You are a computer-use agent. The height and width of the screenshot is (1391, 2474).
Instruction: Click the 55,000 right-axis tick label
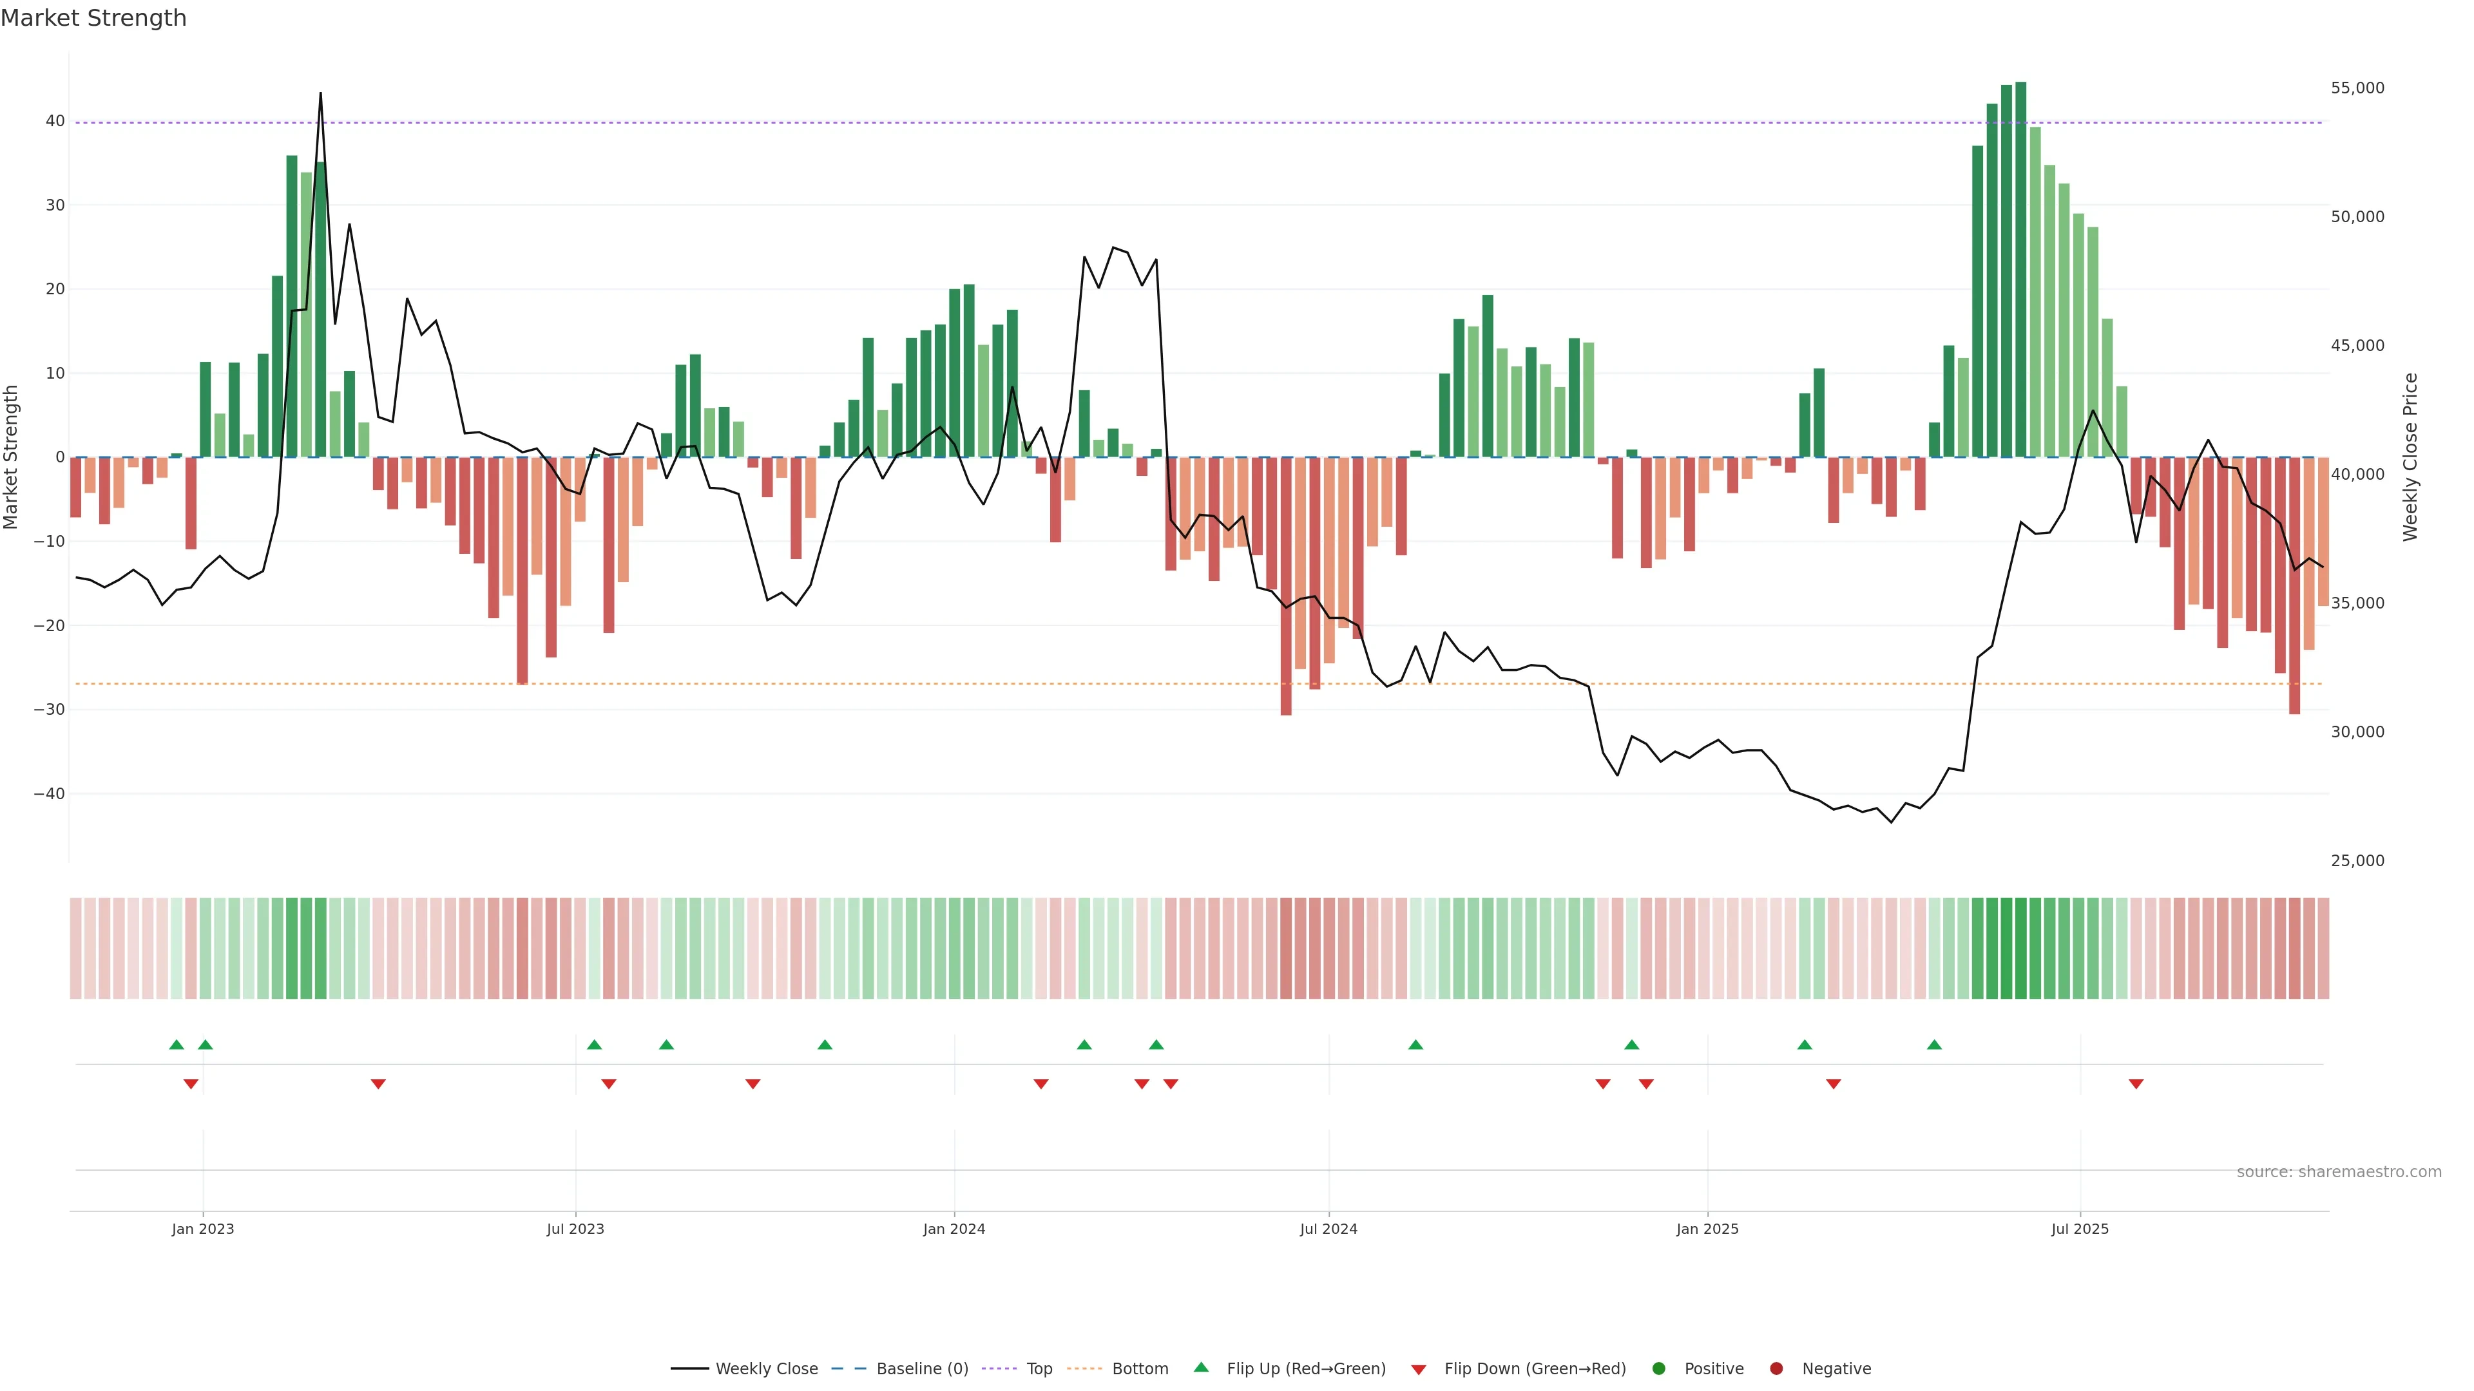click(x=2357, y=88)
